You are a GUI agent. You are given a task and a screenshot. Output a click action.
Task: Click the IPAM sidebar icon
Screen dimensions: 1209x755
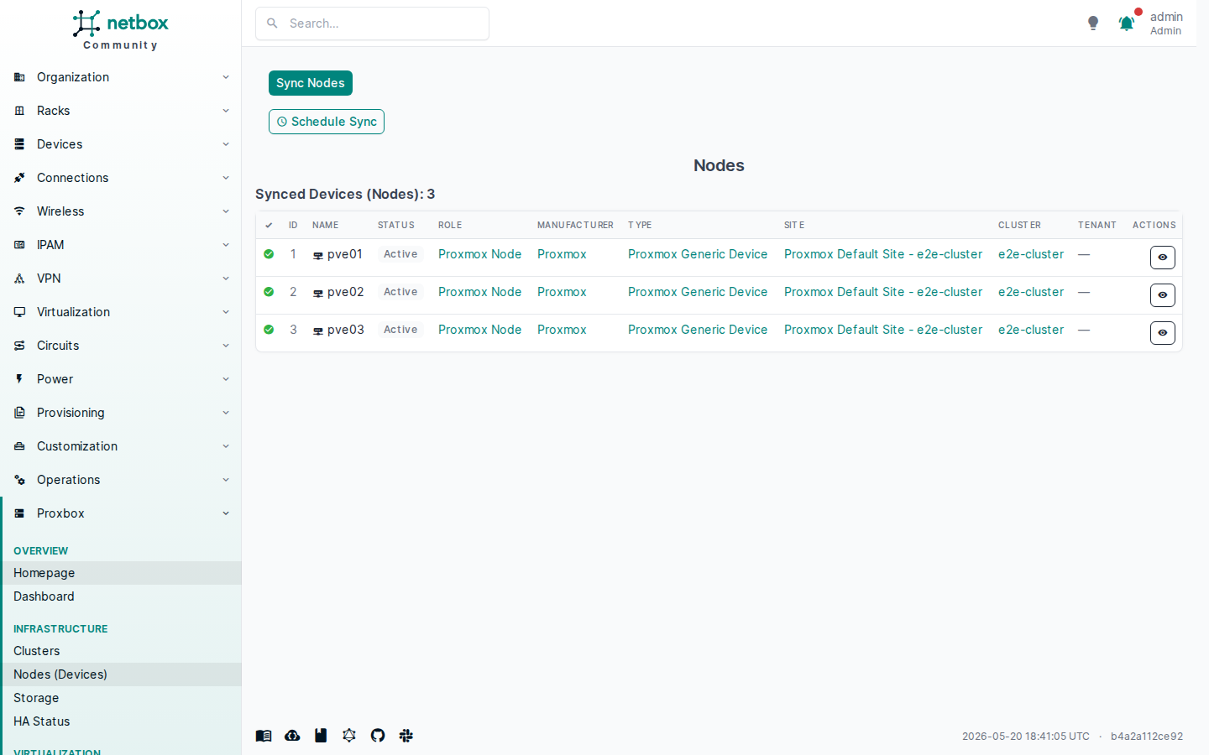click(x=19, y=245)
